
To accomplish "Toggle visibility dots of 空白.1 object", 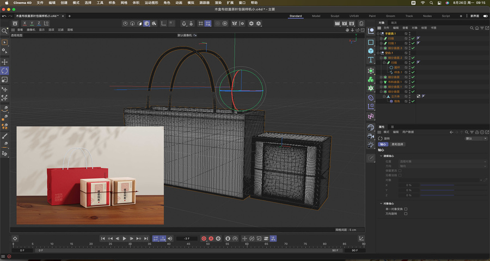I will point(409,53).
